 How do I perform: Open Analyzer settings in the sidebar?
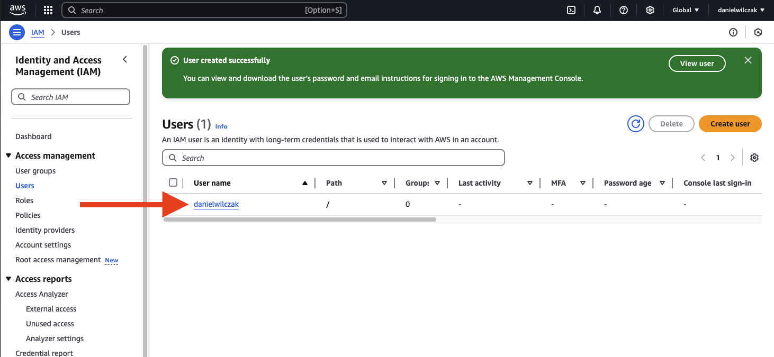[x=55, y=338]
